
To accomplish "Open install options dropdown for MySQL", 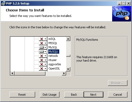I will point(45,47).
